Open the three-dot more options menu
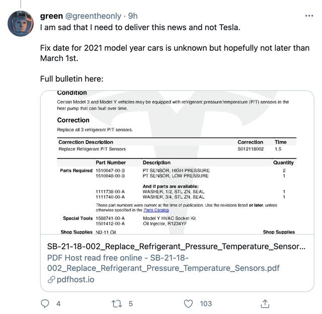The image size is (322, 314). 309,16
